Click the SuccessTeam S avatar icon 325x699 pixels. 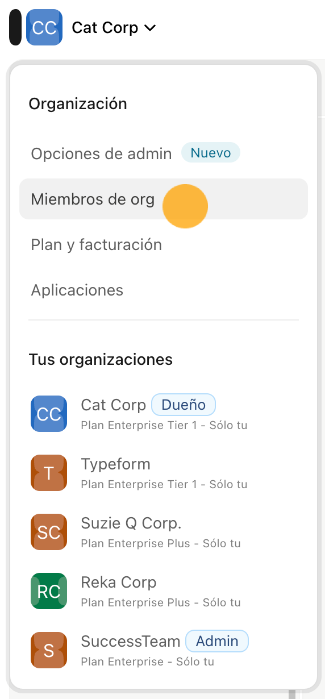point(49,650)
